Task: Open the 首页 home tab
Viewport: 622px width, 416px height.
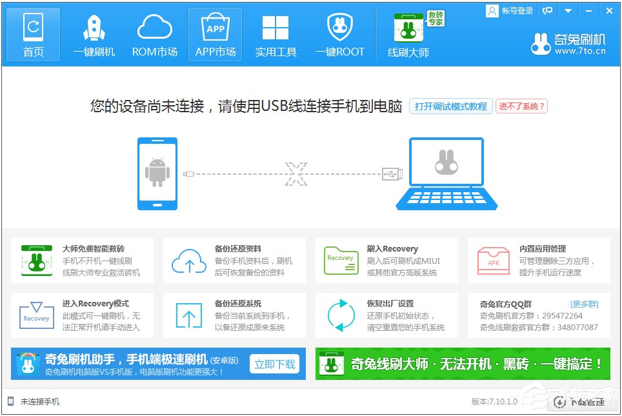Action: pyautogui.click(x=34, y=34)
